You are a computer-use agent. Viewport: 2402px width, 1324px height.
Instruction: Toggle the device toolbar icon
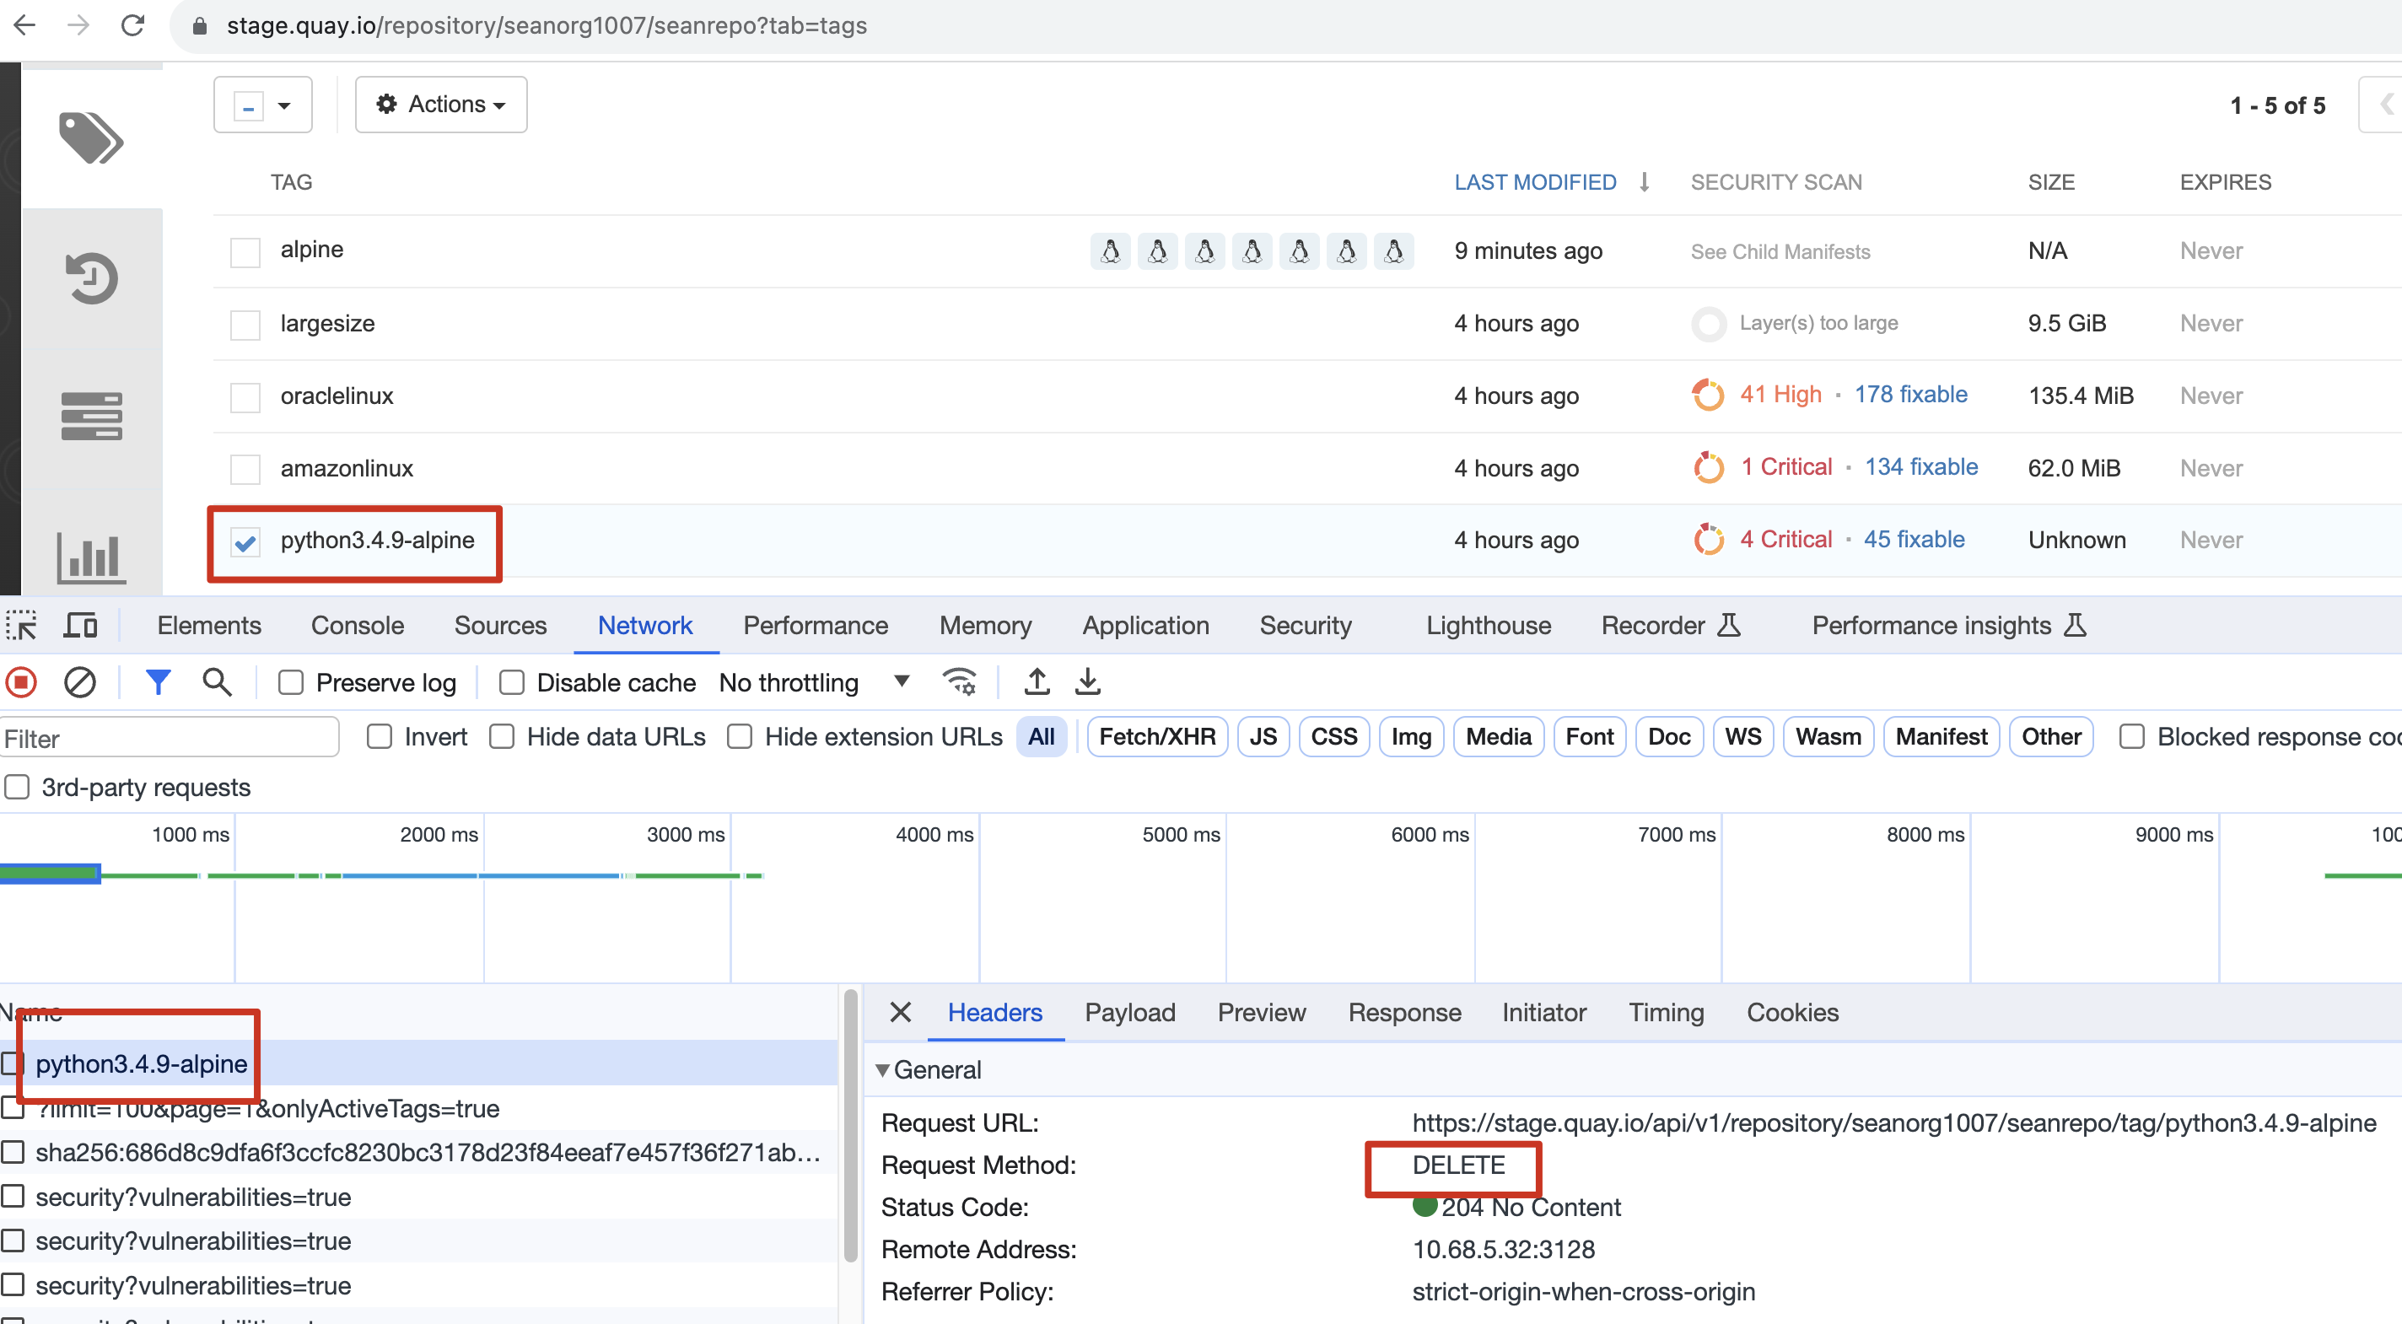tap(80, 626)
